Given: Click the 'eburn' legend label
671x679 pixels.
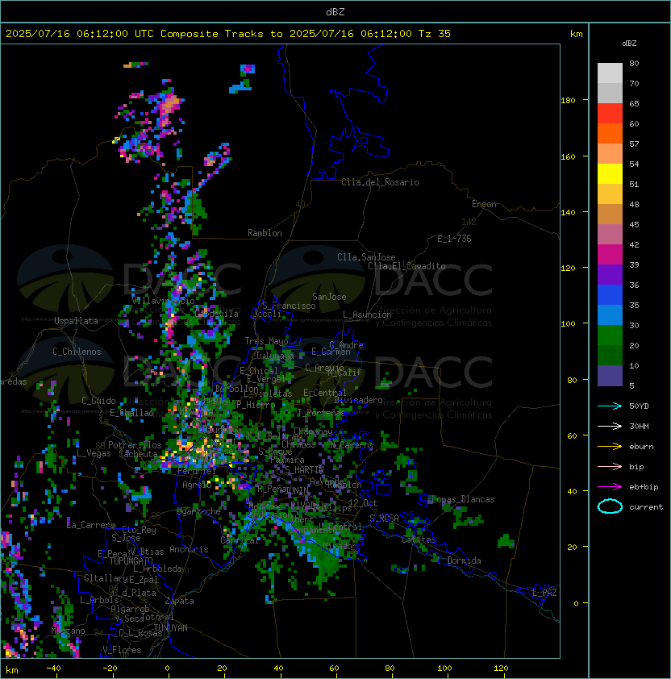Looking at the screenshot, I should (x=641, y=447).
